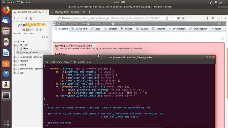Image resolution: width=228 pixels, height=128 pixels.
Task: Switch to the Browse tab
Action: click(61, 28)
